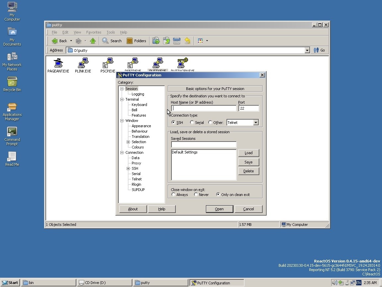Click the Save session button

(x=248, y=162)
